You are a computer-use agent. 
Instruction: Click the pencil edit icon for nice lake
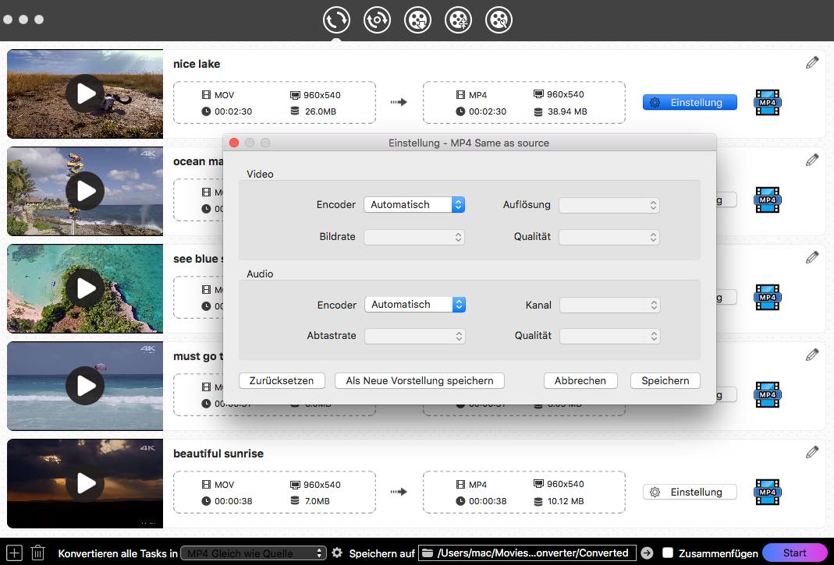click(812, 62)
